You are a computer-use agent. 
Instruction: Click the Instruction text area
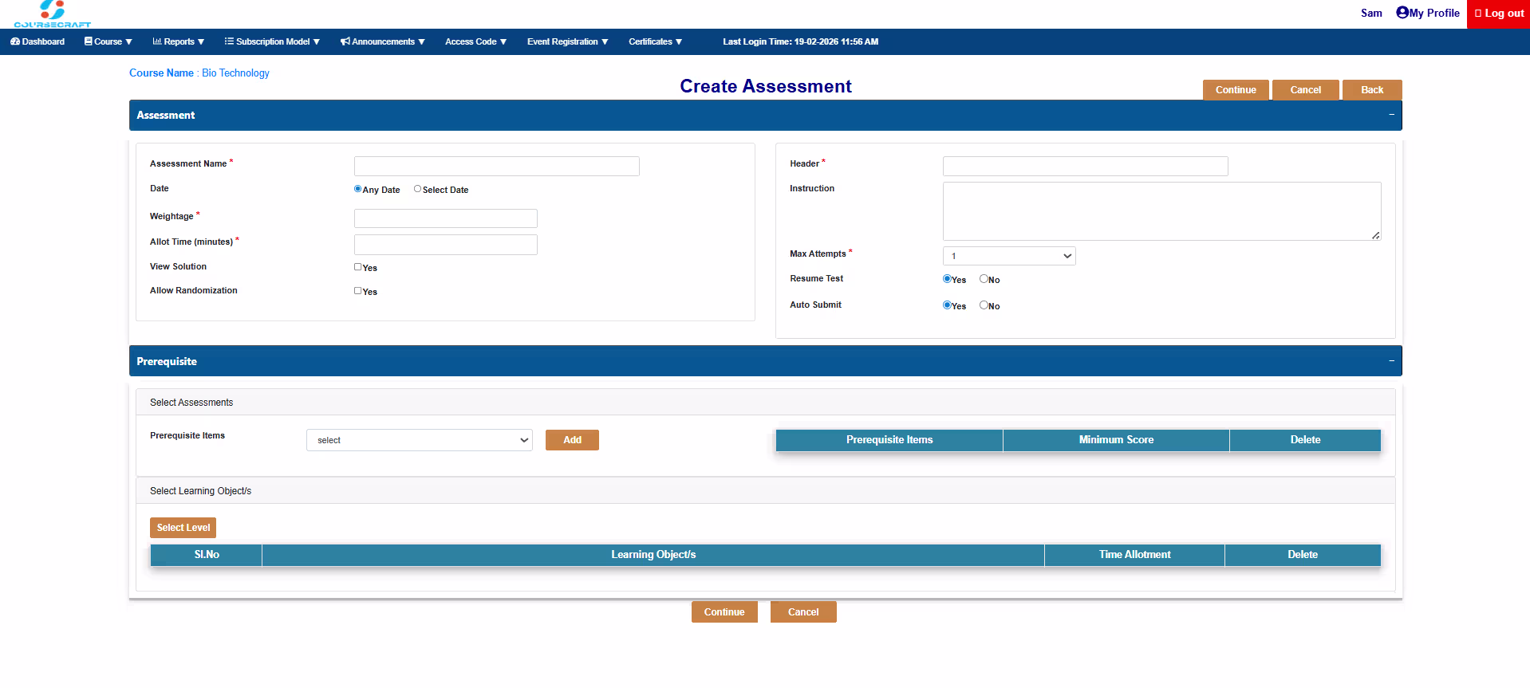click(1162, 211)
